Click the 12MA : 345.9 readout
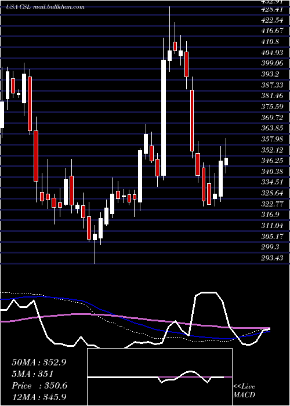Screen dimensions: 290x406 (39, 397)
